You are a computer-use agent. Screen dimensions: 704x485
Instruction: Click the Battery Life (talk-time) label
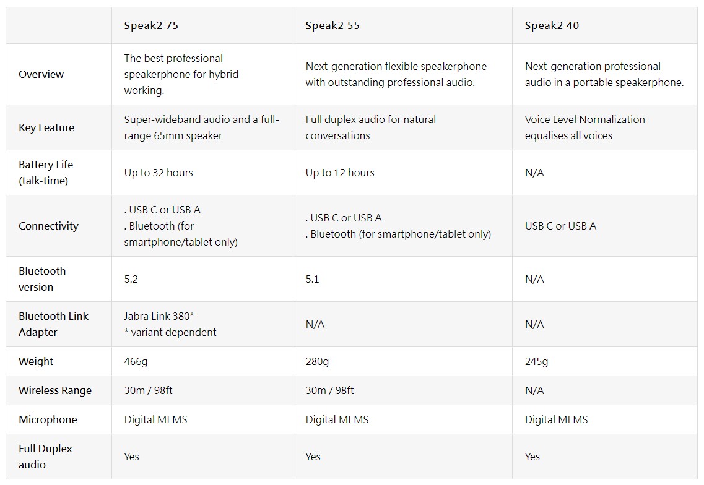point(46,173)
